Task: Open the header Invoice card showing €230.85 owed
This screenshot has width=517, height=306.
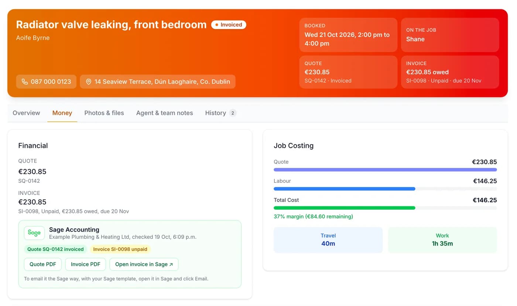Action: (450, 72)
